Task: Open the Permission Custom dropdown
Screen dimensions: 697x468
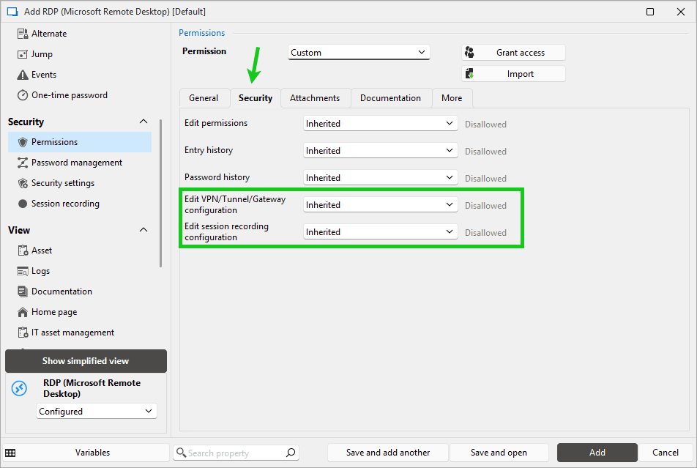Action: [x=358, y=52]
